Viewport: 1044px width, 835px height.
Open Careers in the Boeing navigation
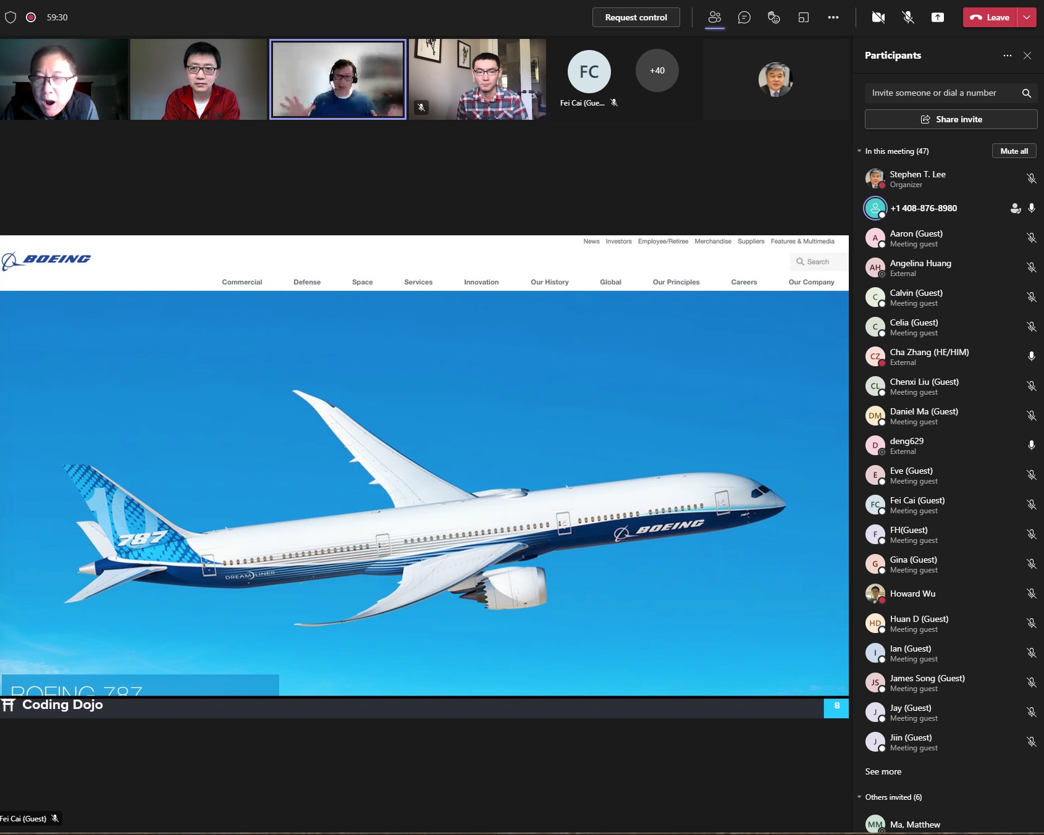[x=744, y=282]
